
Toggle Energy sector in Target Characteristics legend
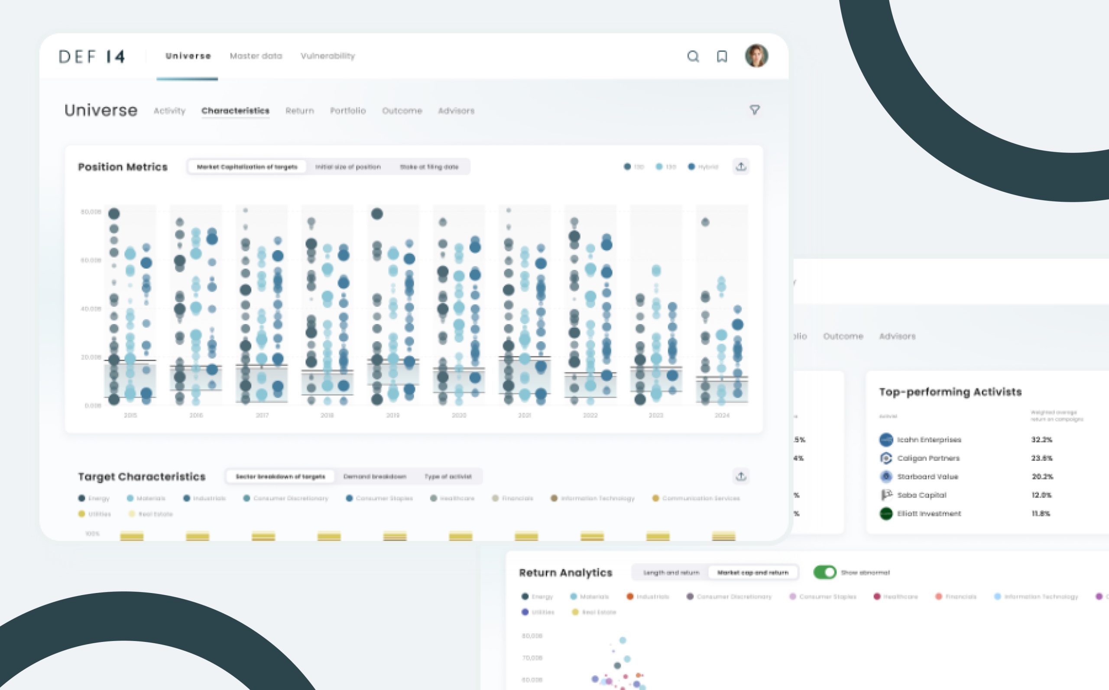click(x=94, y=498)
